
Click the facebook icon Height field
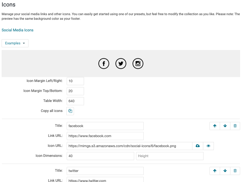[x=170, y=156]
